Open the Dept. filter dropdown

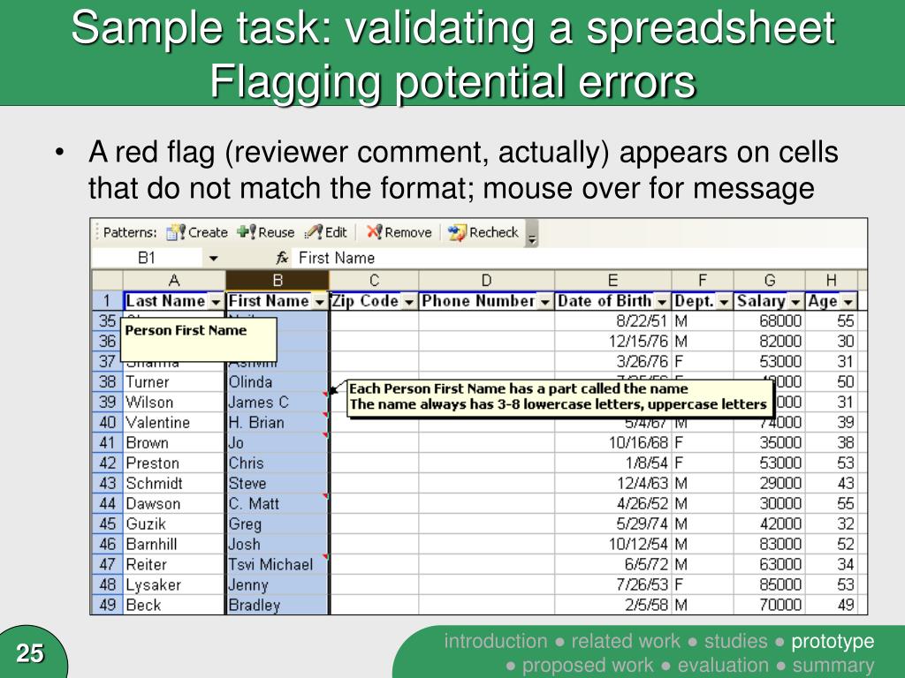(x=724, y=302)
